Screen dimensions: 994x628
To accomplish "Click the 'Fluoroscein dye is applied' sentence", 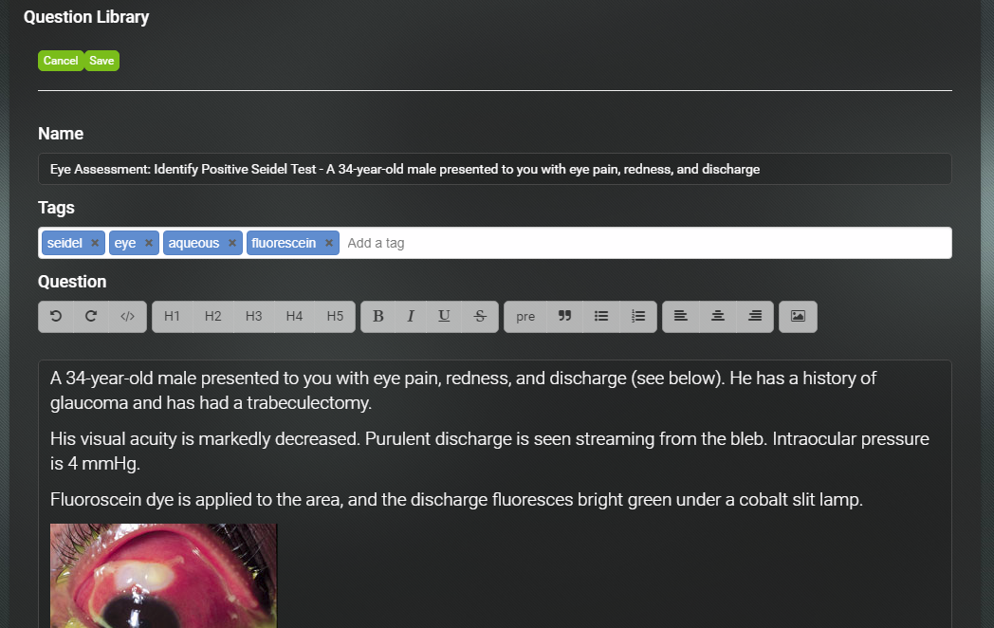I will (456, 500).
